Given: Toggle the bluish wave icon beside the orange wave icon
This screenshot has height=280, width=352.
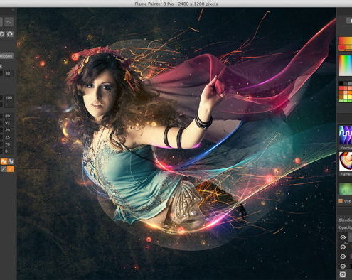Looking at the screenshot, I should [11, 161].
